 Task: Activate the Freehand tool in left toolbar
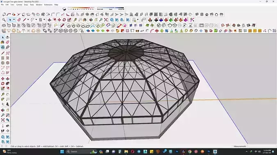pos(7,53)
